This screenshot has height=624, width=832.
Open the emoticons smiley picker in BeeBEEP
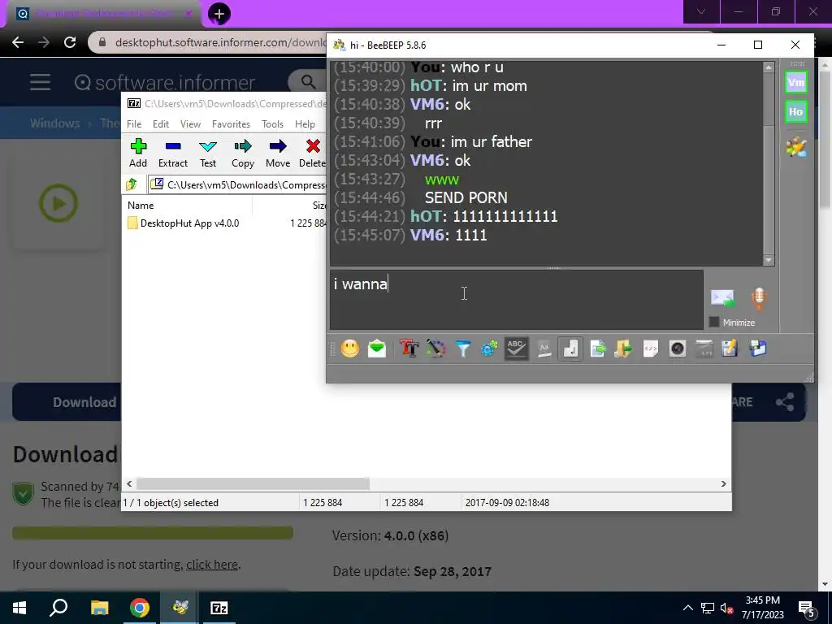349,349
